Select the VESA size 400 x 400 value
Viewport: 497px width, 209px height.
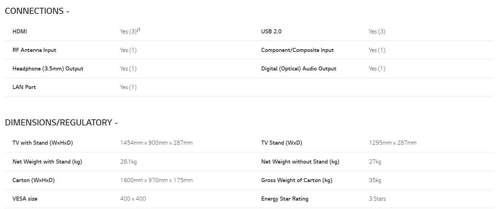pos(133,199)
